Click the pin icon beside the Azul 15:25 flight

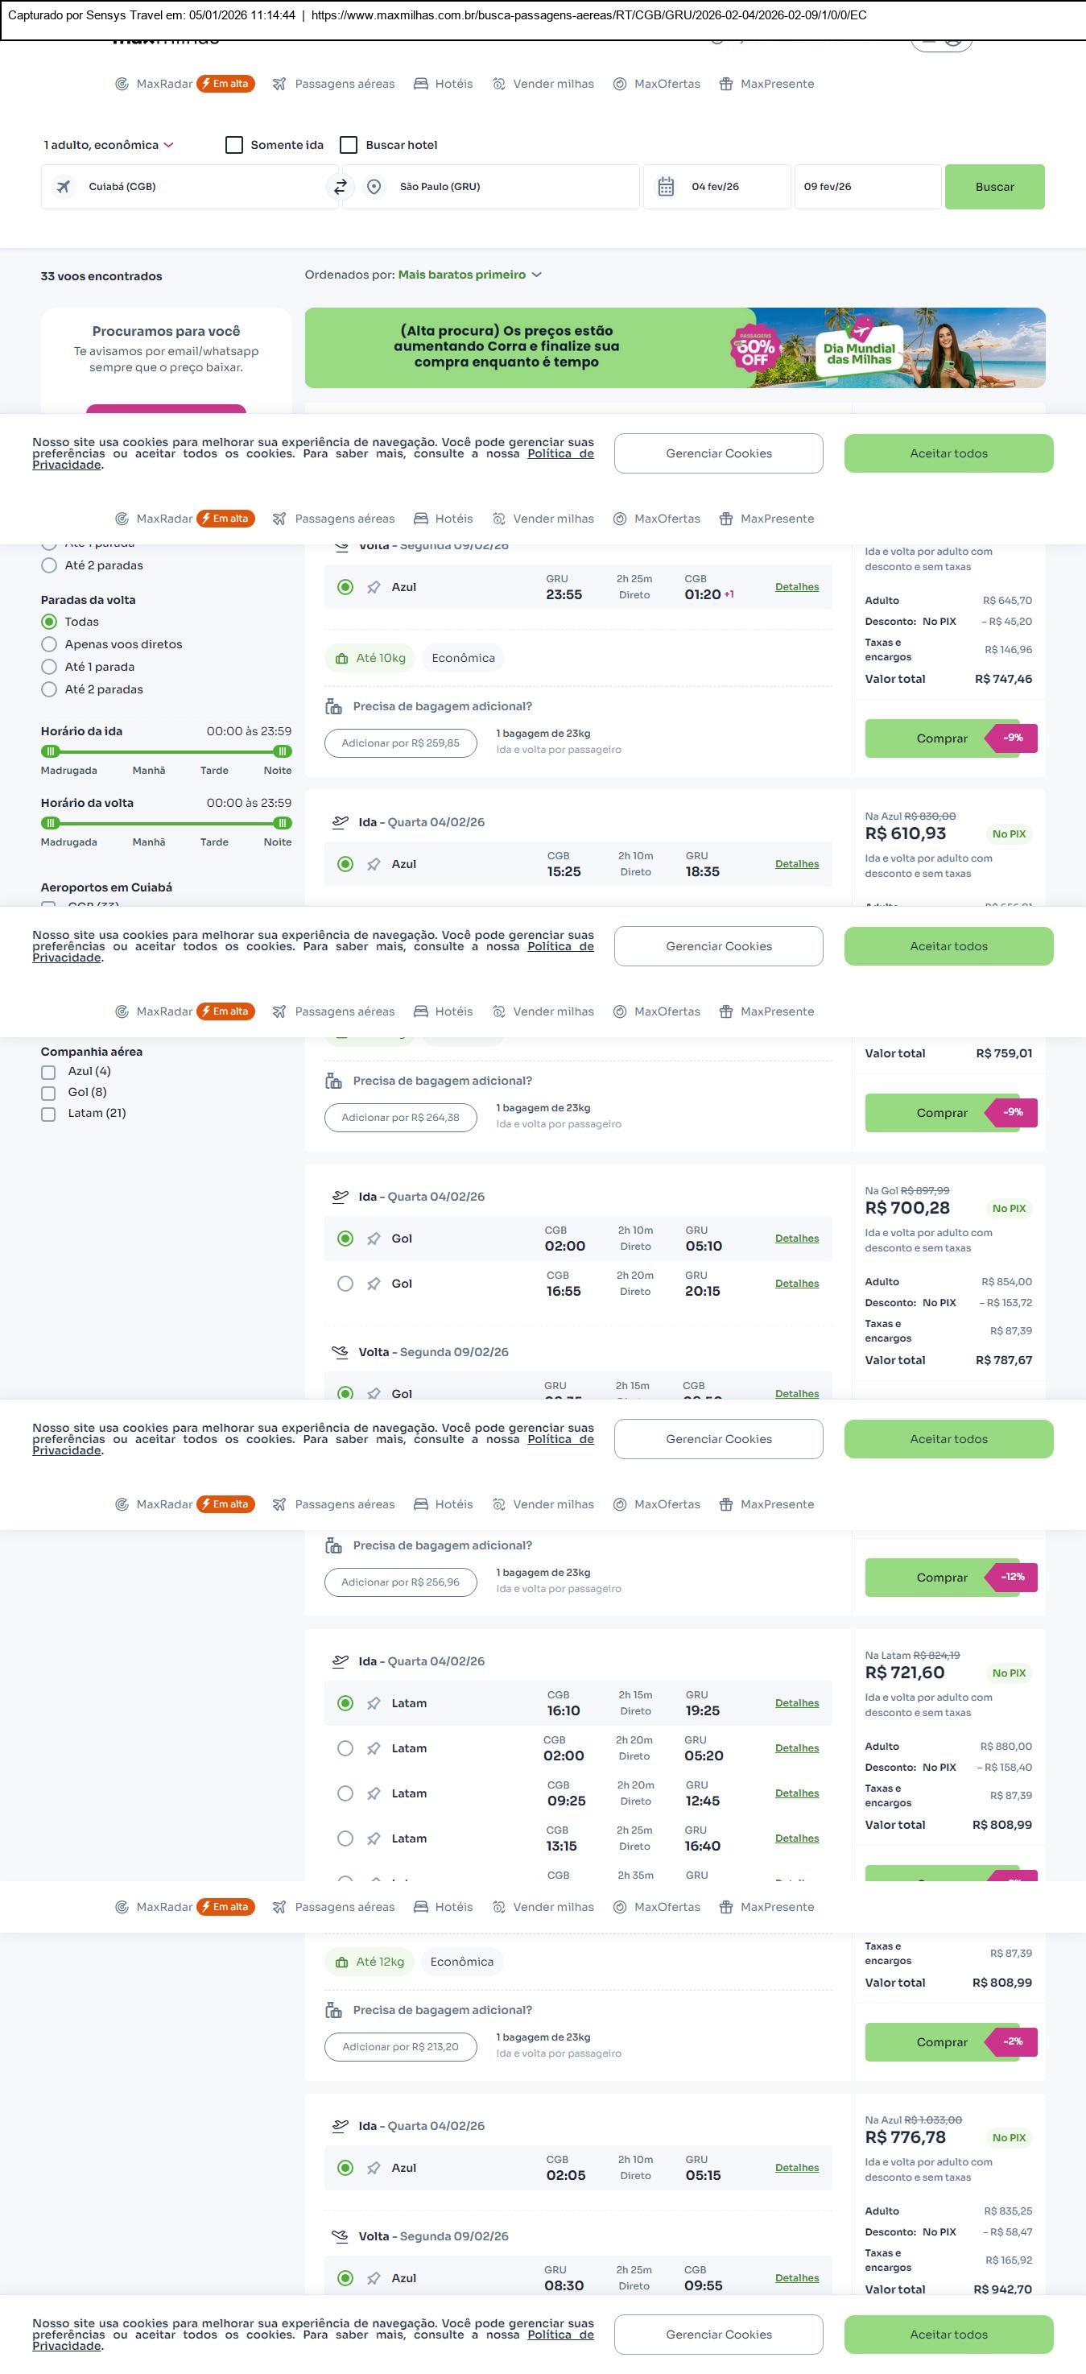pos(374,864)
